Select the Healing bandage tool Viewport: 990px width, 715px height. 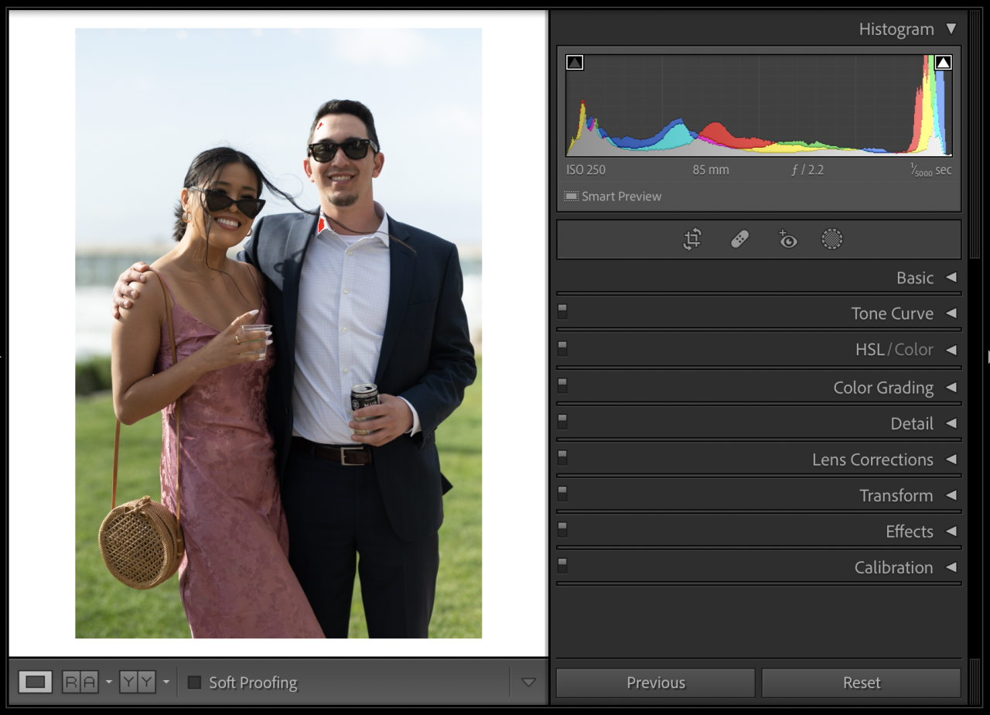tap(739, 239)
